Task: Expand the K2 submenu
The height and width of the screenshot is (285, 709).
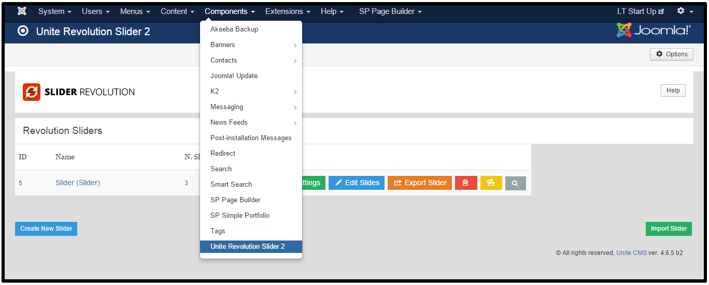Action: [x=251, y=92]
